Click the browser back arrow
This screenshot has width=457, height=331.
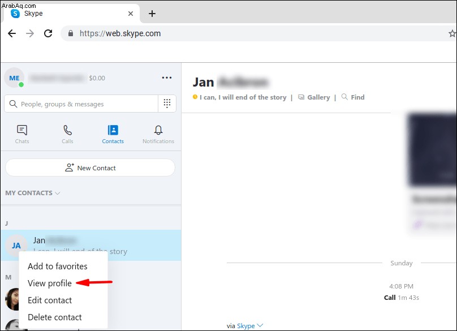coord(12,33)
